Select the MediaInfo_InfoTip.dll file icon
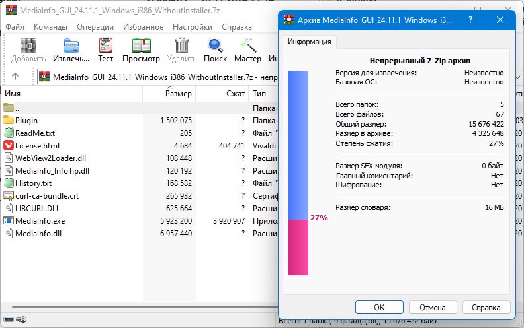 (9, 171)
